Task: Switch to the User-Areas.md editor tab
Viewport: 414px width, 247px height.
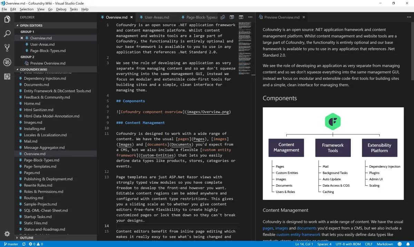Action: [x=157, y=17]
